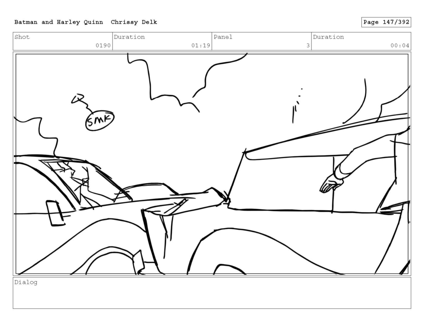
Task: Click the storyboard panel drawing of the cars
Action: 212,164
